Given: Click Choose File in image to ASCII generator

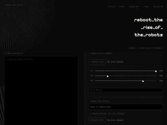Looking at the screenshot, I should click(x=97, y=62).
